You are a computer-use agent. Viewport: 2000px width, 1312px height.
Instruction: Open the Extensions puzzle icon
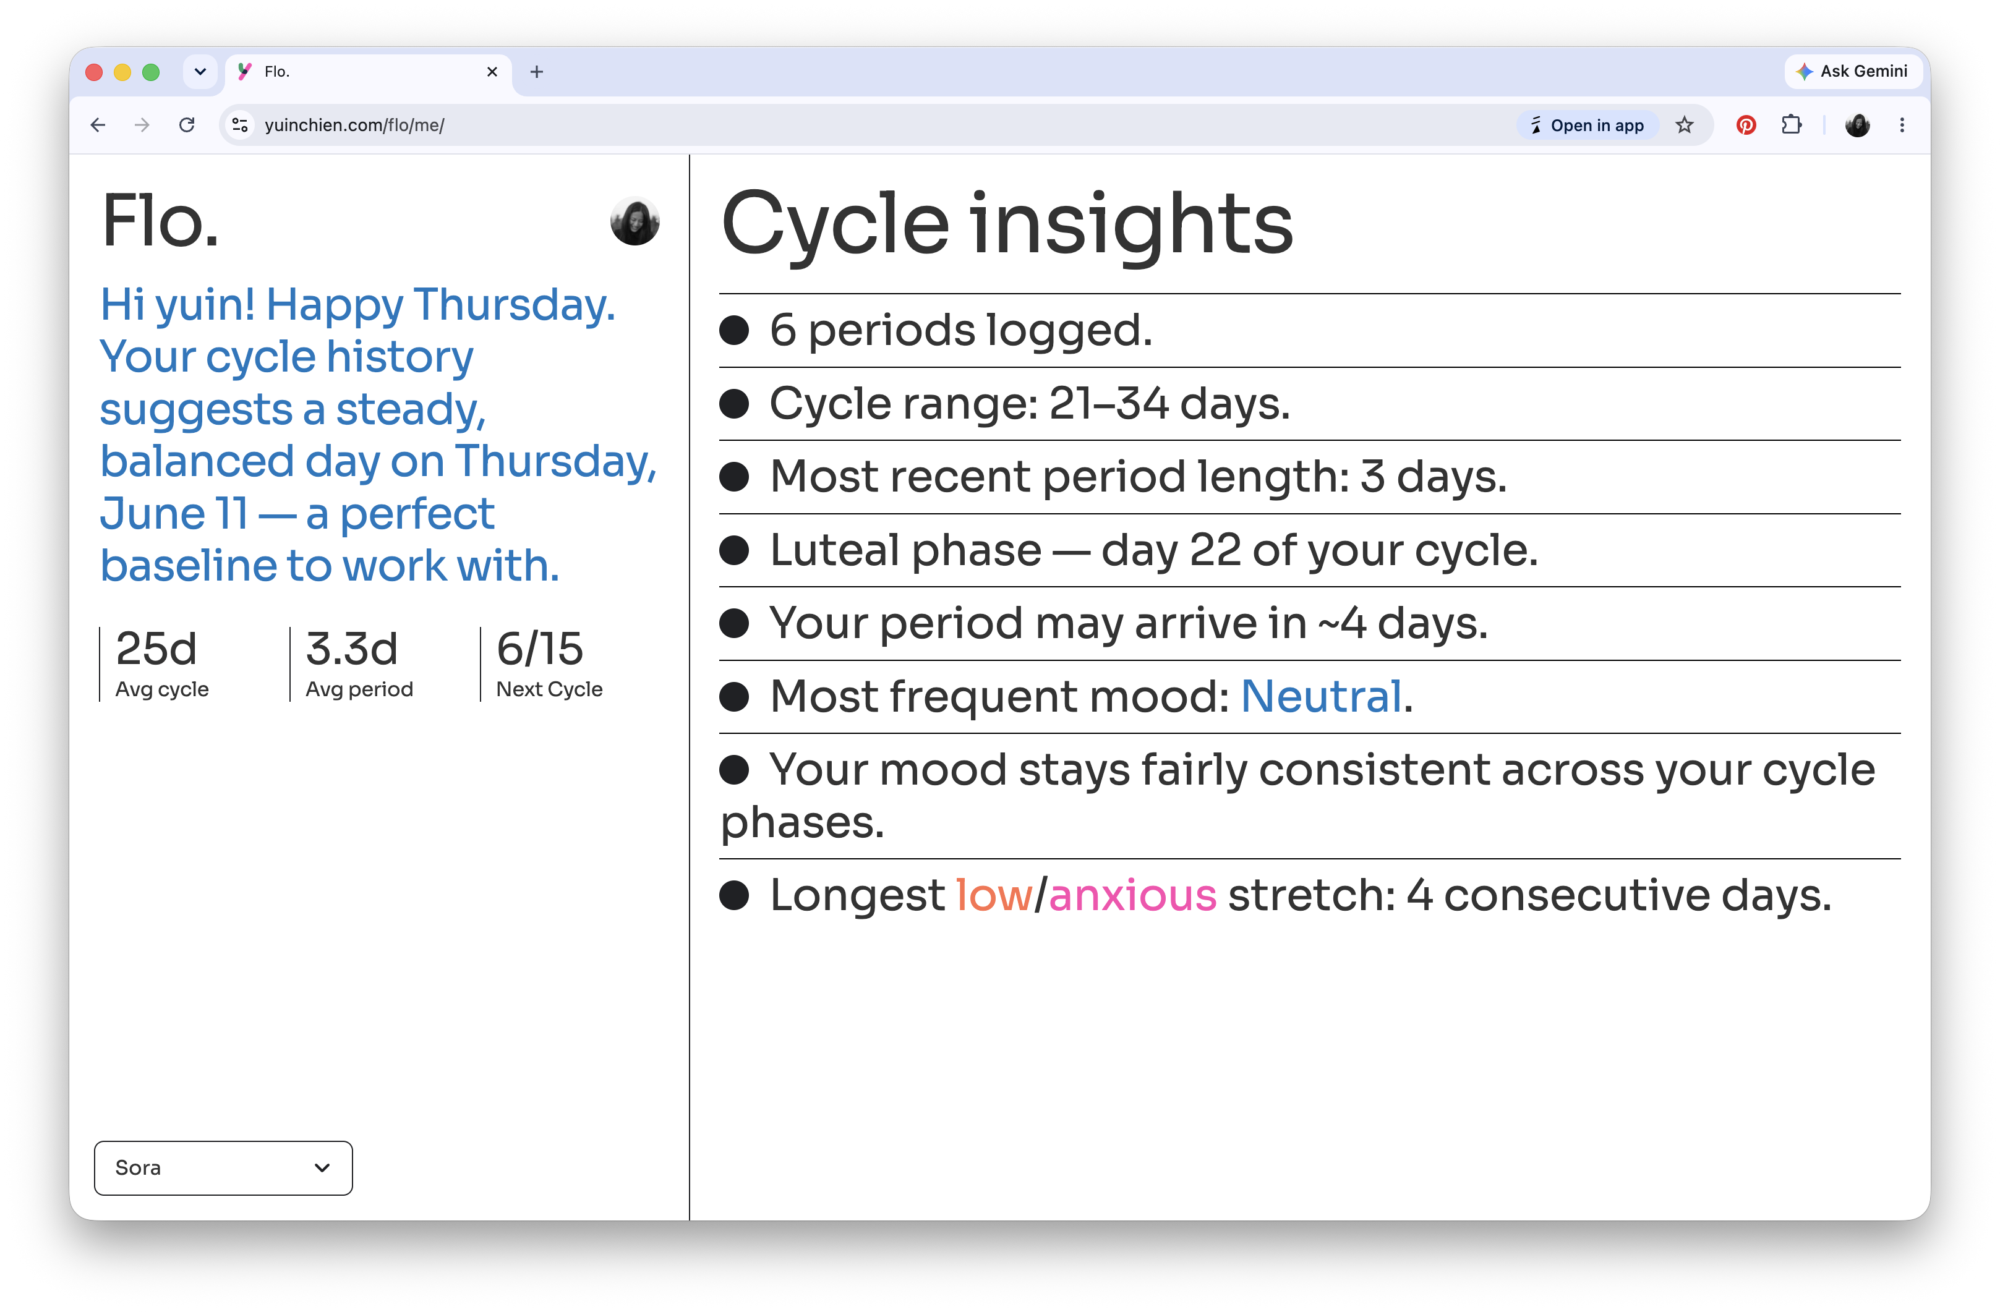coord(1791,125)
